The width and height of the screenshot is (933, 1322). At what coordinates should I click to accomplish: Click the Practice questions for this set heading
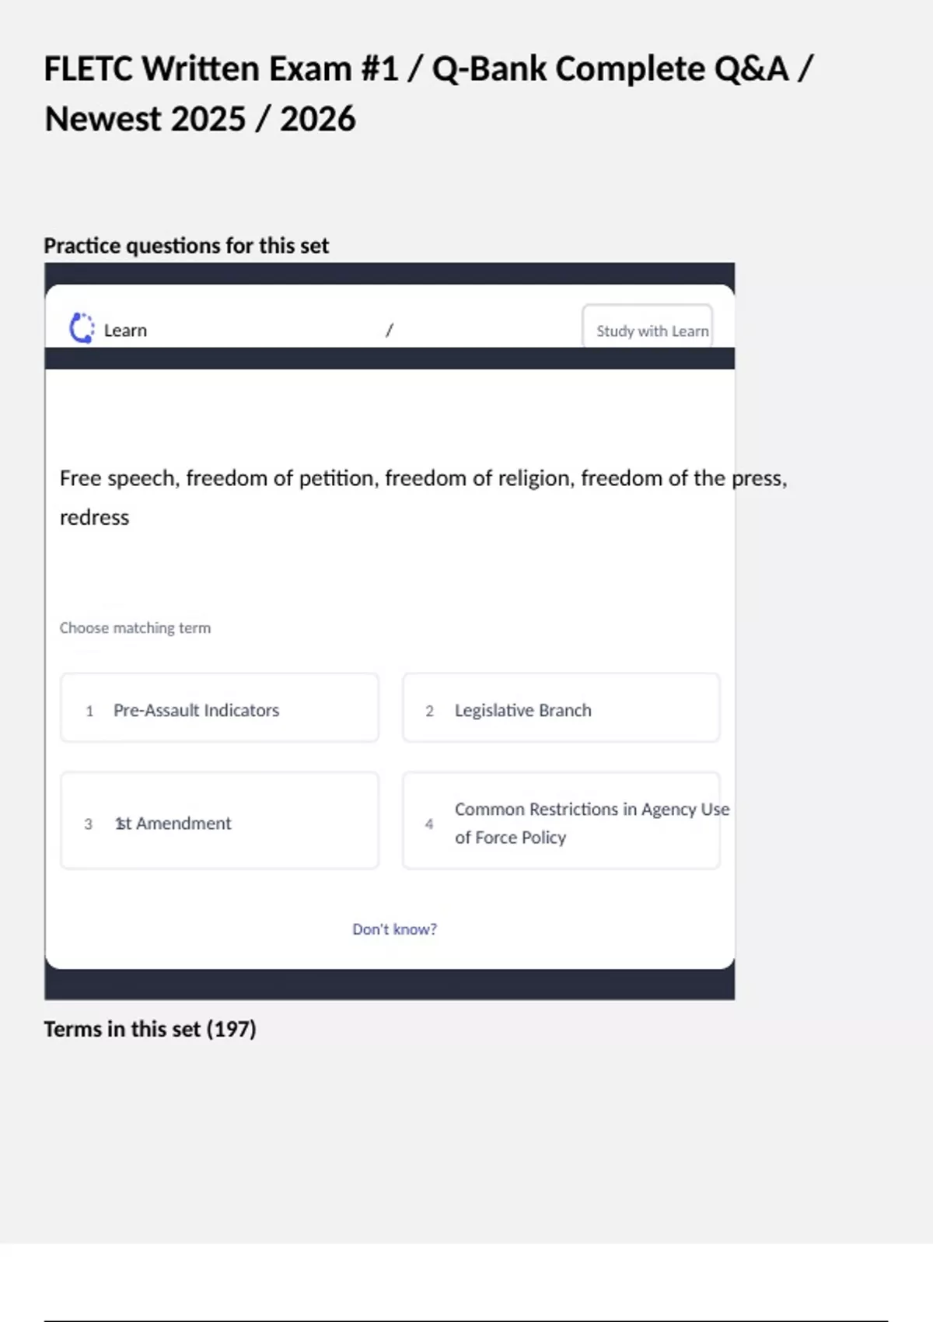[x=186, y=246]
